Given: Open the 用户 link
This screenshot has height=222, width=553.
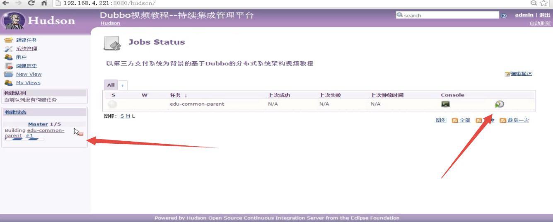Looking at the screenshot, I should point(21,57).
